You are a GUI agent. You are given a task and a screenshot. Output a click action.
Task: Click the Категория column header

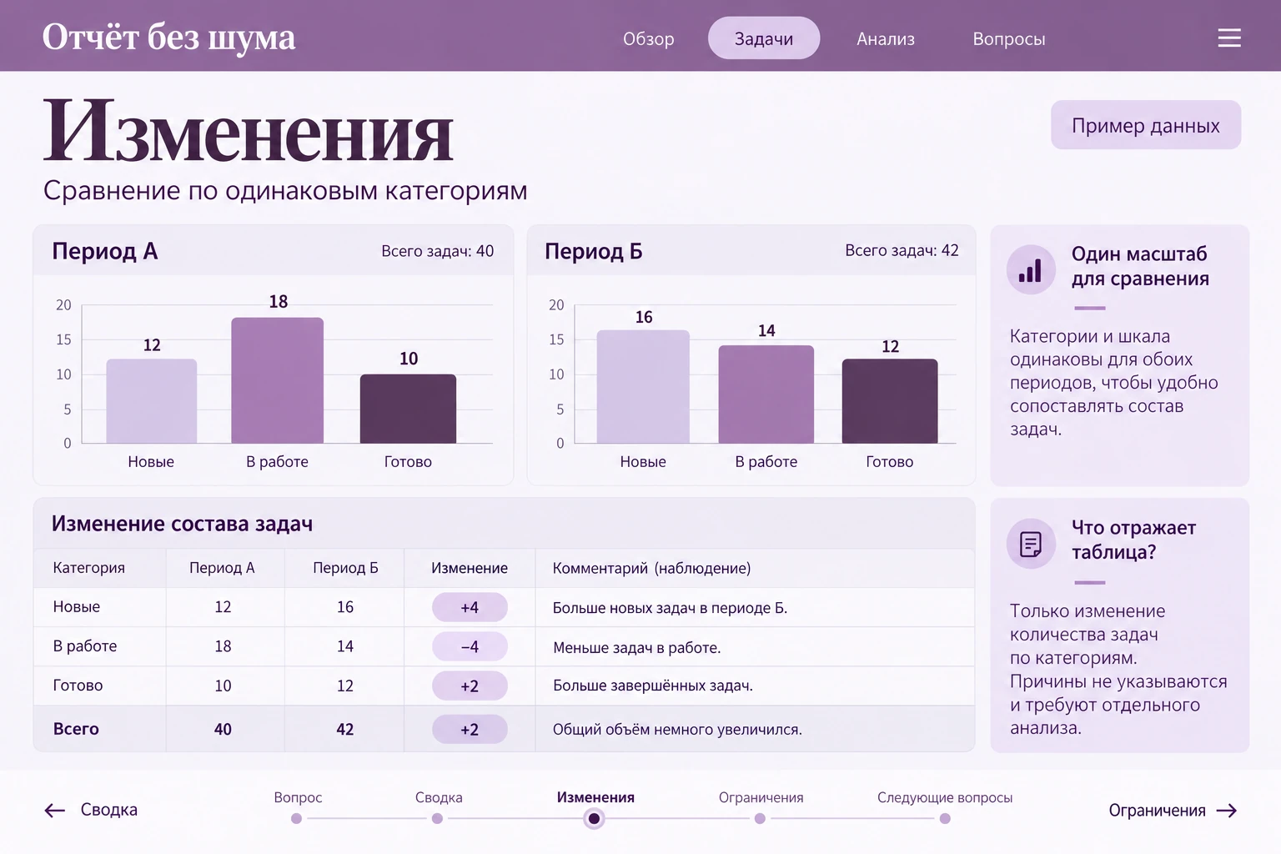coord(88,568)
